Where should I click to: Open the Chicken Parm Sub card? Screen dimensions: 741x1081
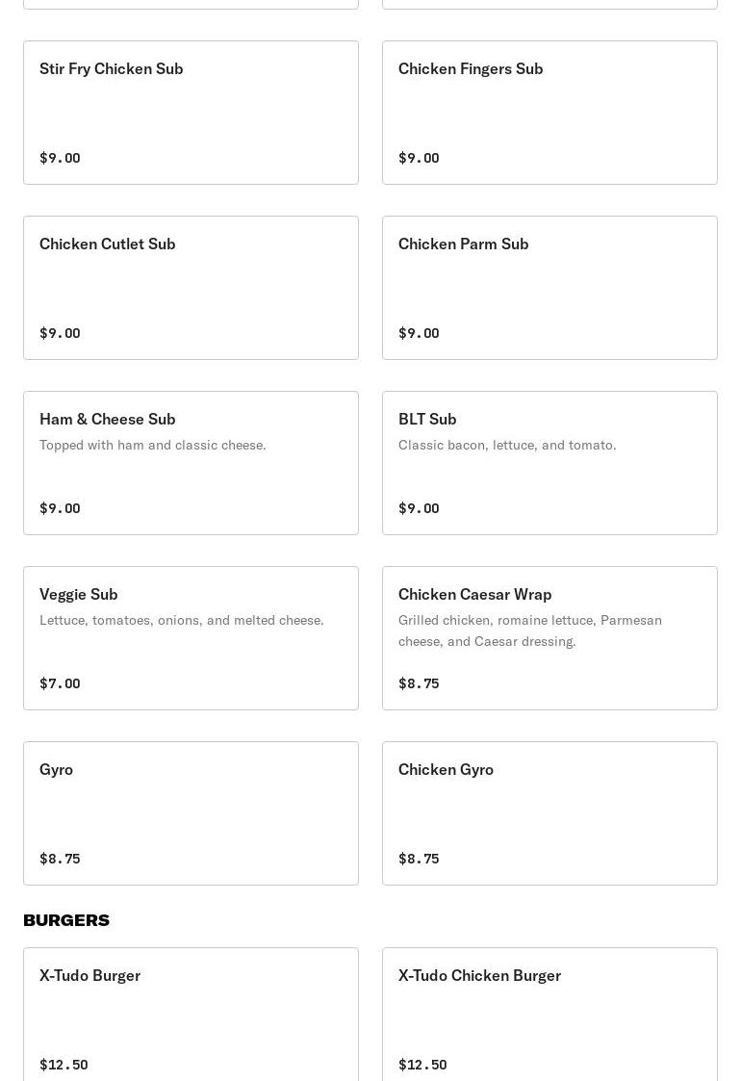tap(549, 288)
